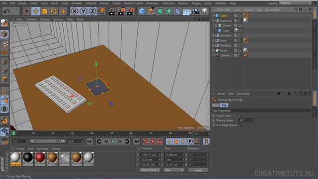318x179 pixels.
Task: Expand the Table object tree
Action: [x=213, y=40]
